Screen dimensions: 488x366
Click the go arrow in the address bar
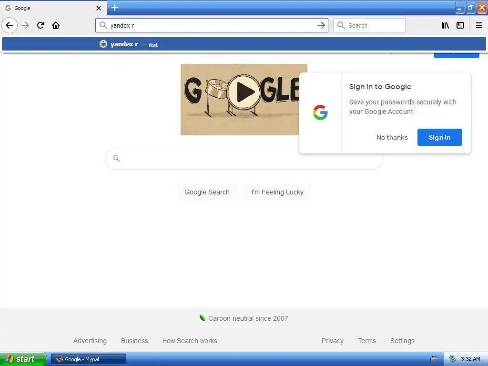[321, 25]
